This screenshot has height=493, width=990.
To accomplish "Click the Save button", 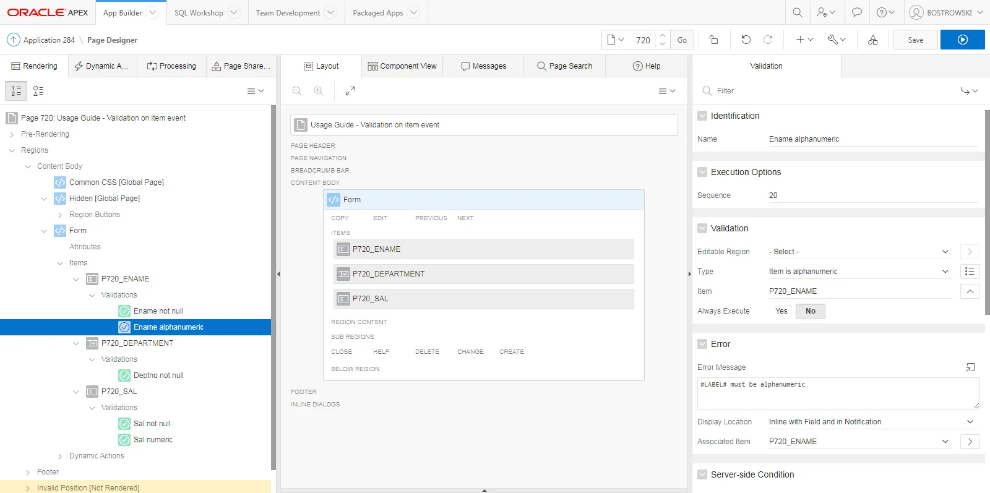I will pos(915,40).
